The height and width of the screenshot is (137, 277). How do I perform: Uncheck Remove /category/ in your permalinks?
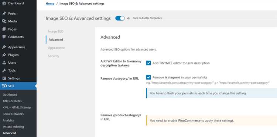coord(148,77)
